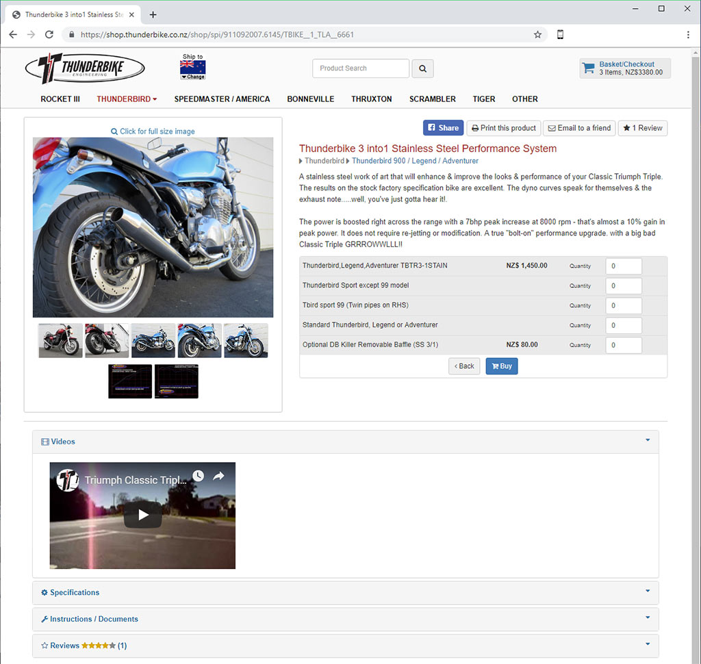The width and height of the screenshot is (701, 664).
Task: Click Instructions / Documents dropdown arrow
Action: click(x=648, y=617)
